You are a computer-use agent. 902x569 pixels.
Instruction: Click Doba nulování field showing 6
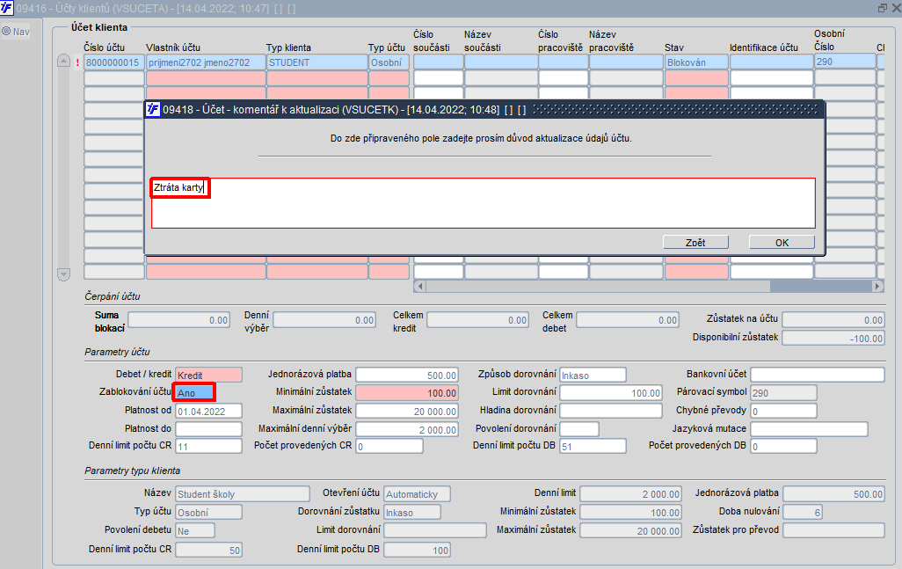[x=803, y=512]
